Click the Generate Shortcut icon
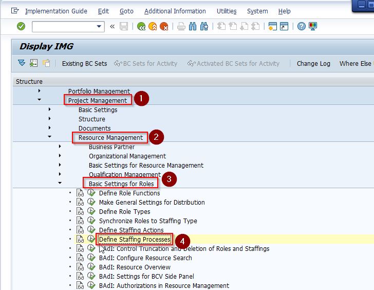 (x=284, y=26)
